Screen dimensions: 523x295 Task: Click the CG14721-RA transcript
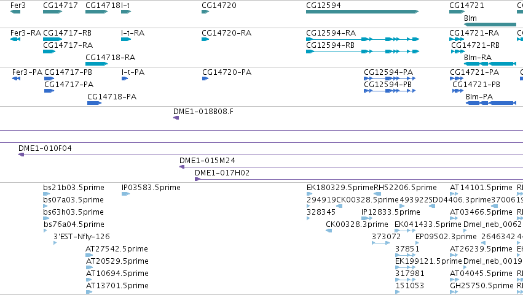pos(457,39)
